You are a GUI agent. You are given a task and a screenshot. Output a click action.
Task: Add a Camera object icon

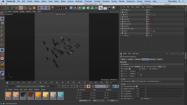tap(109, 8)
